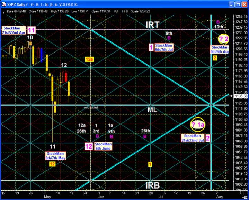The width and height of the screenshot is (249, 200).
Task: Select the StockMan 21st/22nd Apr label
Action: point(14,29)
